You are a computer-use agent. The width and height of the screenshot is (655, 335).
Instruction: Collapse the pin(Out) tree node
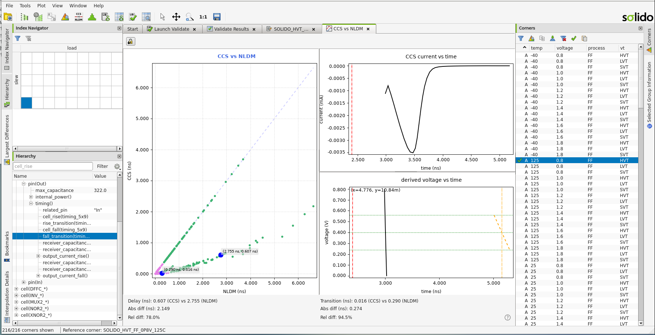pos(24,184)
